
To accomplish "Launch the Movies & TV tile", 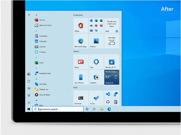I will tap(112, 62).
